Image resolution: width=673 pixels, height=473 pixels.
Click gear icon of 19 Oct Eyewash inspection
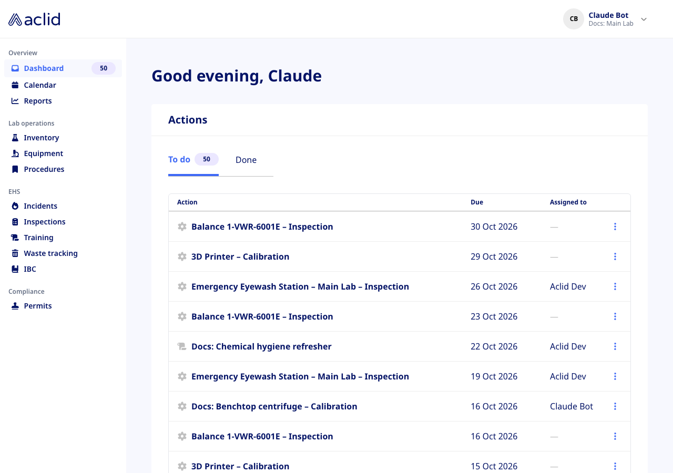coord(182,376)
